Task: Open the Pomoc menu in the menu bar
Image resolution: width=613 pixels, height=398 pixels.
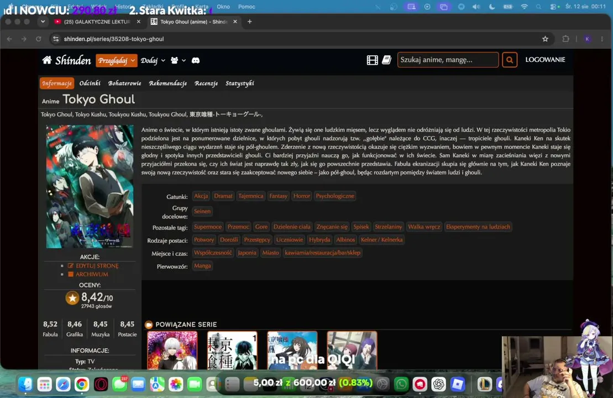Action: point(247,7)
